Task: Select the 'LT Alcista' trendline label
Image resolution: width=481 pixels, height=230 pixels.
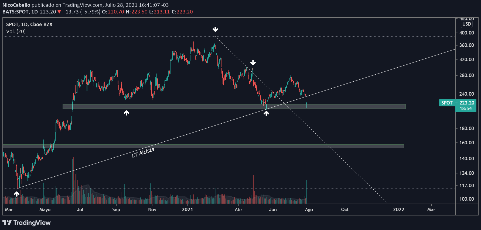Action: (143, 152)
